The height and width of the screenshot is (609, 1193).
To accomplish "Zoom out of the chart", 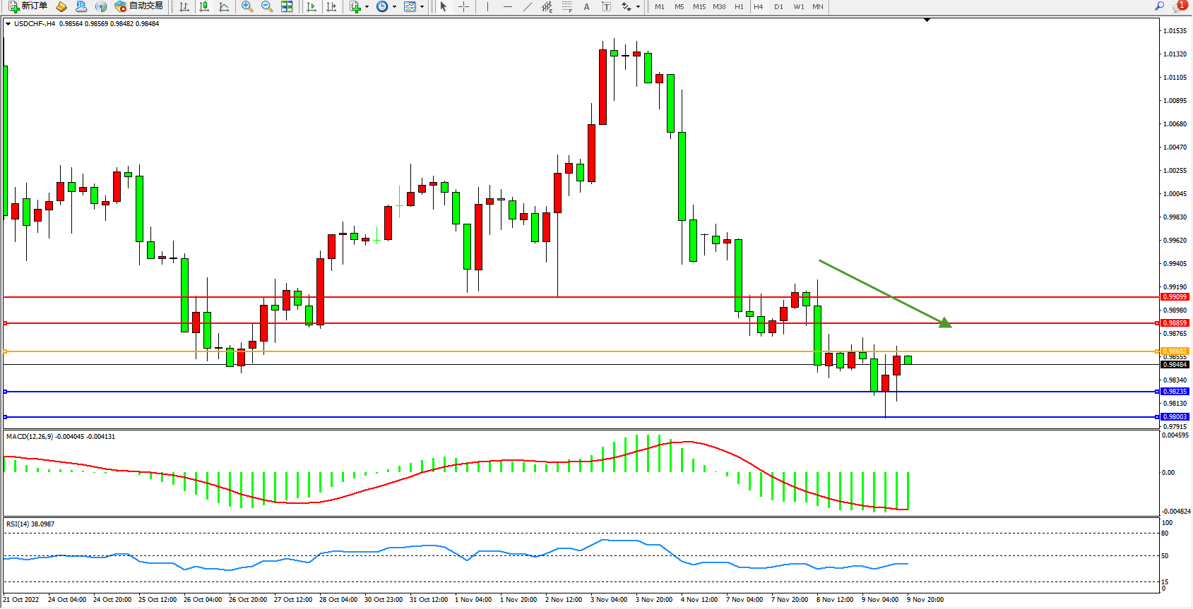I will (266, 6).
